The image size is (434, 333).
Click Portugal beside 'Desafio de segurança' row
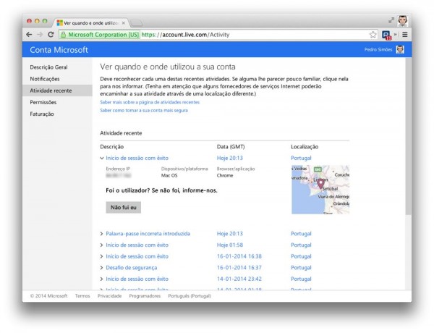(x=301, y=268)
